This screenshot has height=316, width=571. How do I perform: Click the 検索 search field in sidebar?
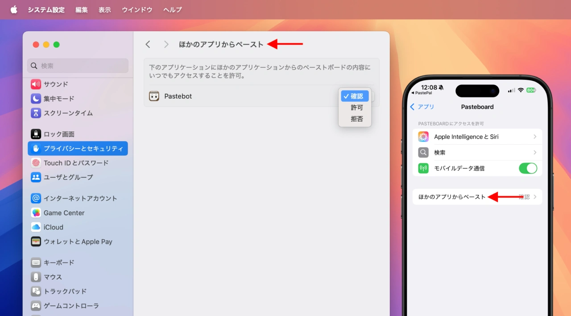tap(78, 66)
